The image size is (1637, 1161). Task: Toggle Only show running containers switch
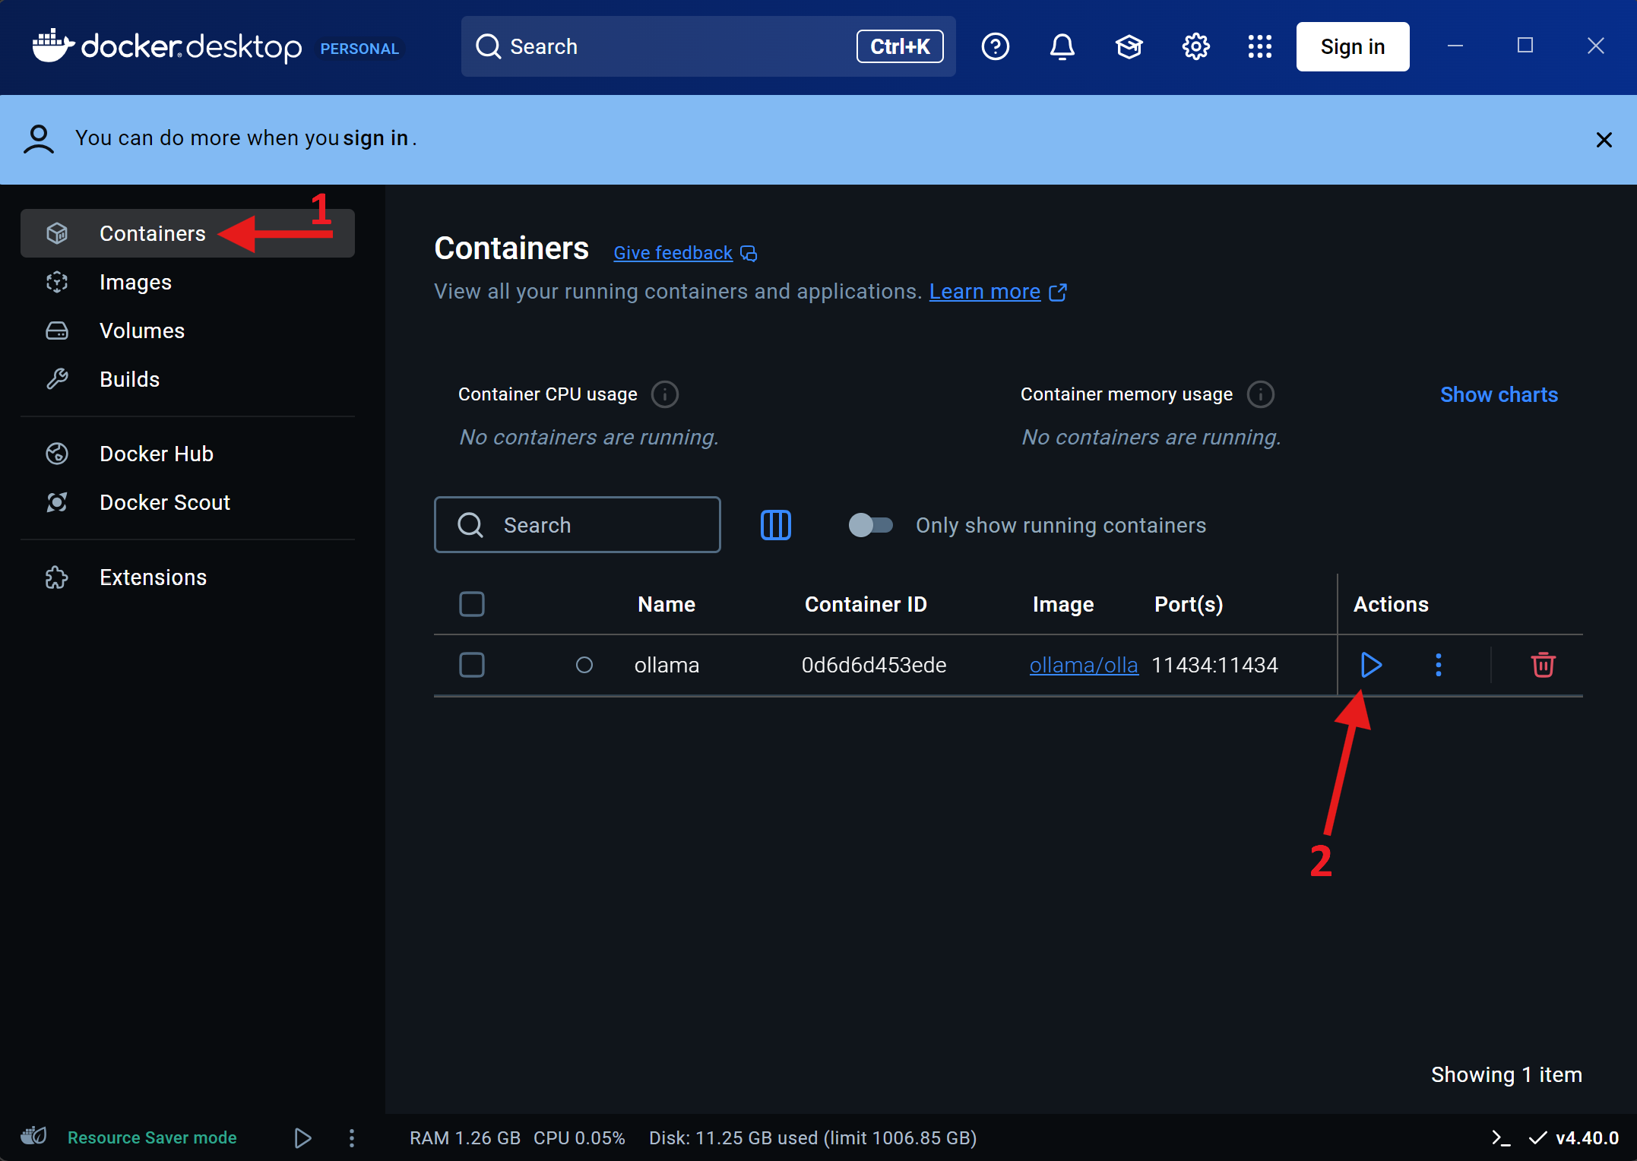pos(870,525)
